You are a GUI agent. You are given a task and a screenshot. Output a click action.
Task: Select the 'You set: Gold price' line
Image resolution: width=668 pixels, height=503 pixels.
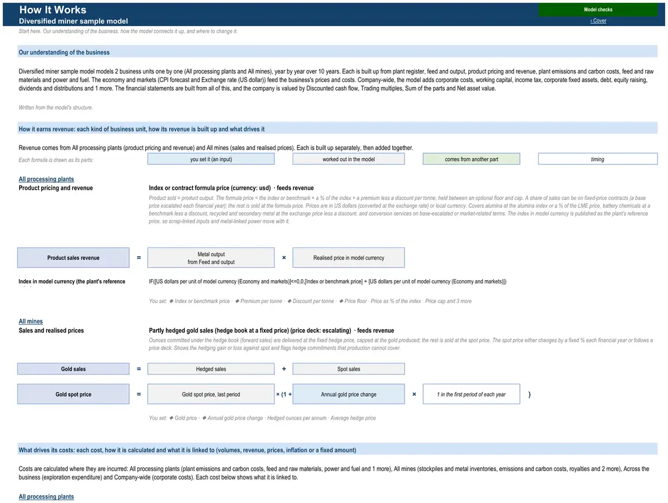pos(262,418)
